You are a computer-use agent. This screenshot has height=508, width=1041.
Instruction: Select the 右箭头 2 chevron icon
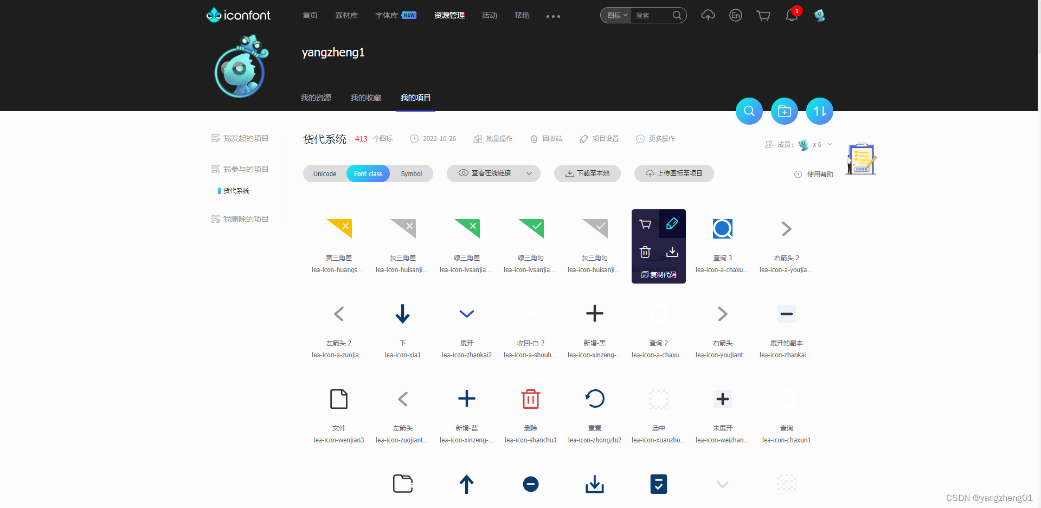(787, 228)
